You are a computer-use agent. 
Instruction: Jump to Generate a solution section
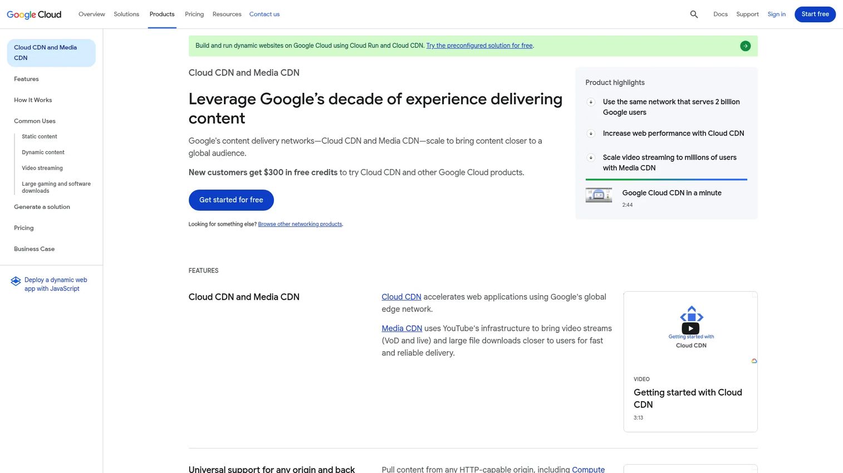(x=42, y=207)
